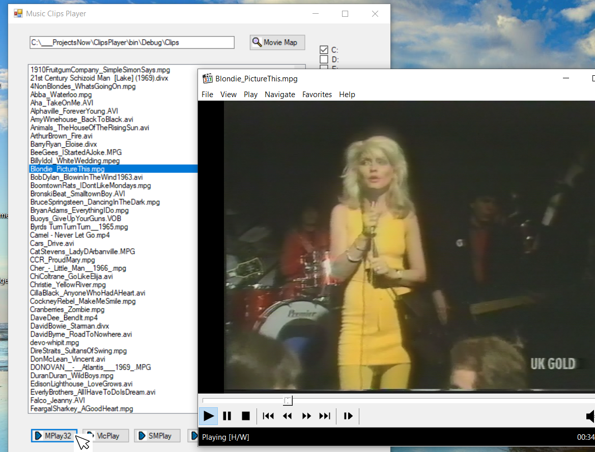Minimize the Blondie_PictureThis.mpg player window
The height and width of the screenshot is (452, 595).
click(566, 78)
